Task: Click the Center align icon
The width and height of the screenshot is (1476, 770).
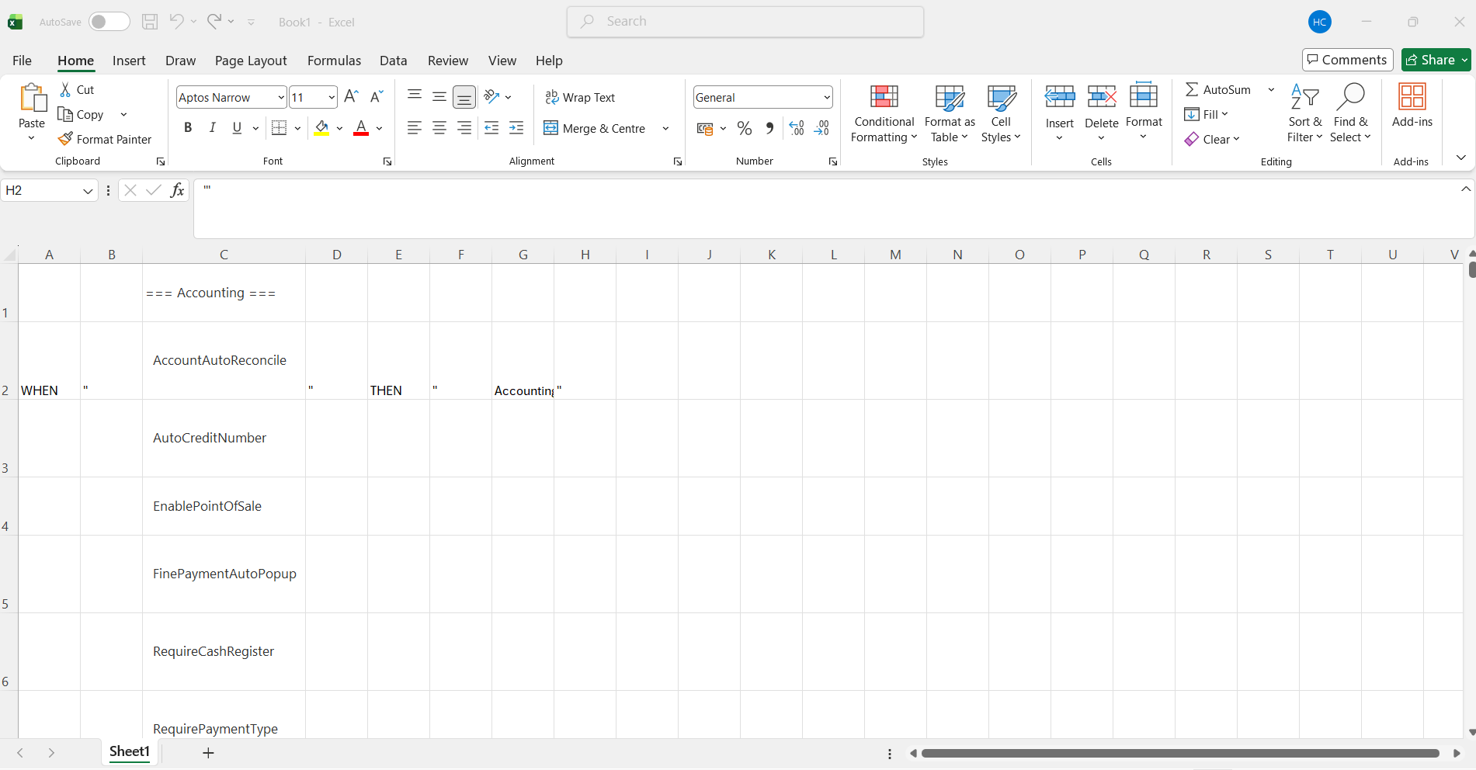Action: (439, 128)
